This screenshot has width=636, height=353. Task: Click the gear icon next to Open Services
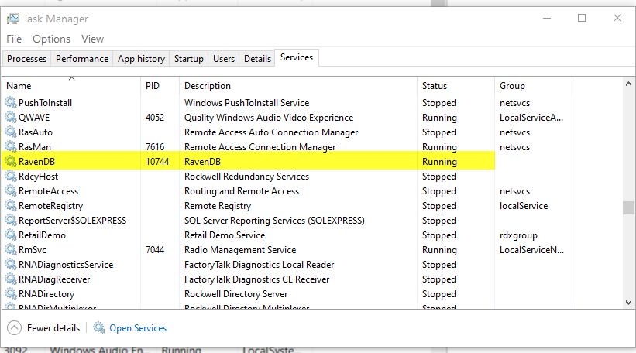(x=99, y=327)
